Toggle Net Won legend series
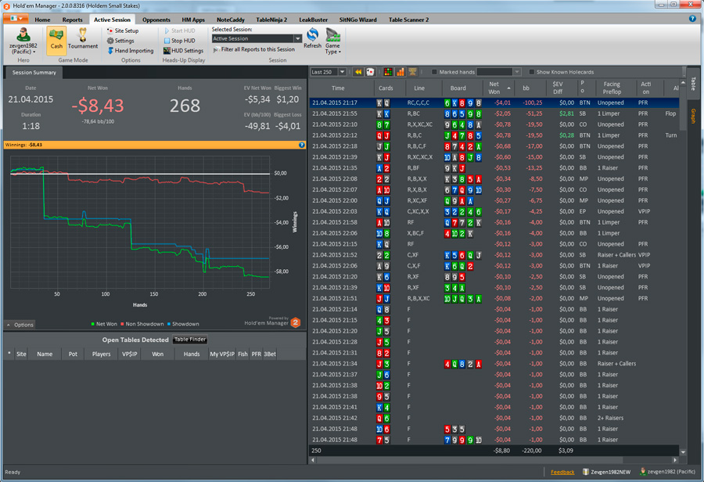This screenshot has width=704, height=482. point(104,324)
